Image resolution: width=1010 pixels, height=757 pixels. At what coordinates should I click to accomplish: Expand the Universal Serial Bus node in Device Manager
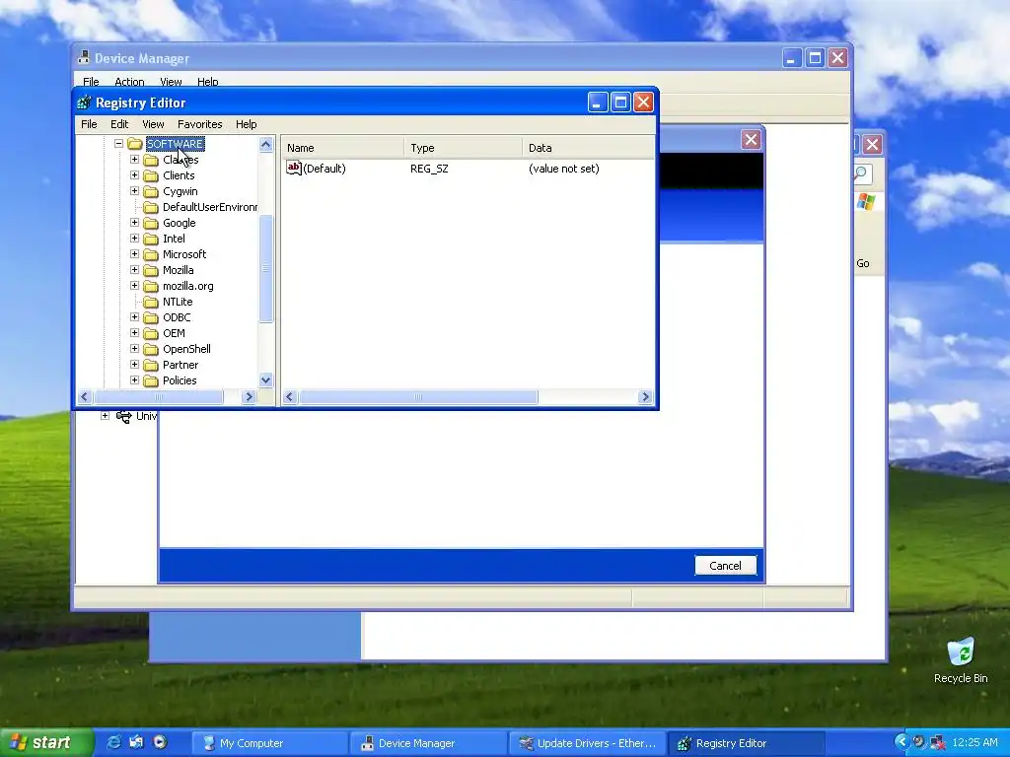coord(105,416)
